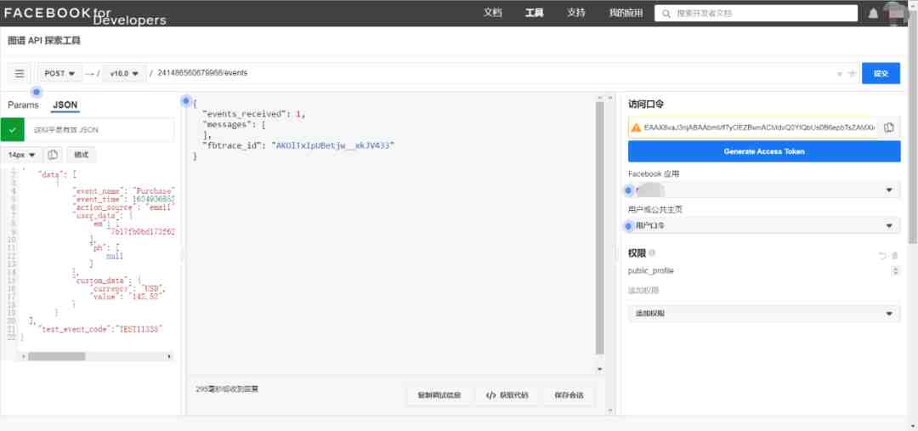Open the notifications bell icon

click(873, 13)
